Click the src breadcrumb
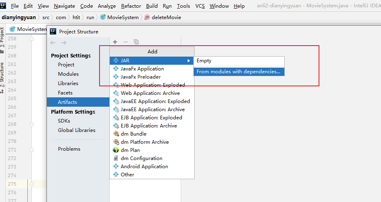The image size is (381, 202). (46, 18)
